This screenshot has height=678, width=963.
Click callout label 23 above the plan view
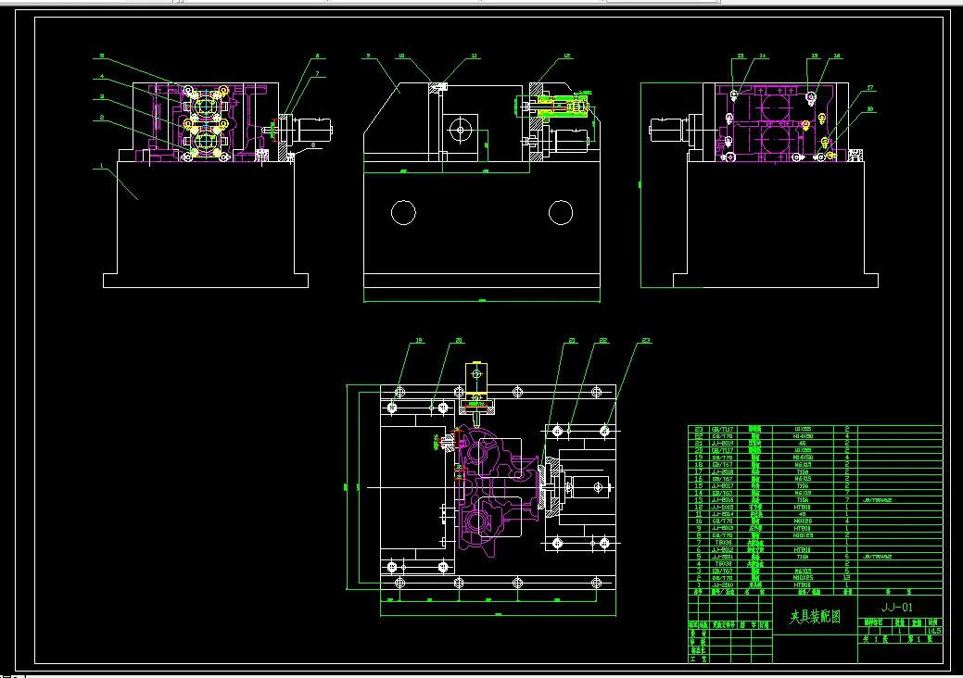tap(645, 341)
